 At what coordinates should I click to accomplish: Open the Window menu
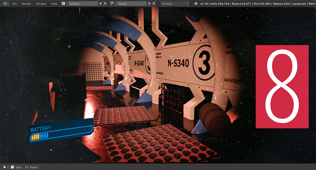41,4
